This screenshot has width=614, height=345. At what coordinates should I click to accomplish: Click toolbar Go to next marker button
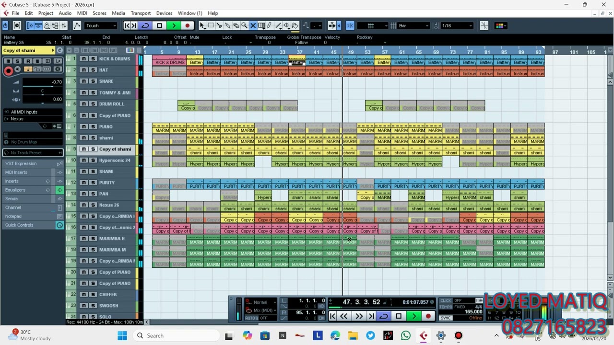[134, 25]
